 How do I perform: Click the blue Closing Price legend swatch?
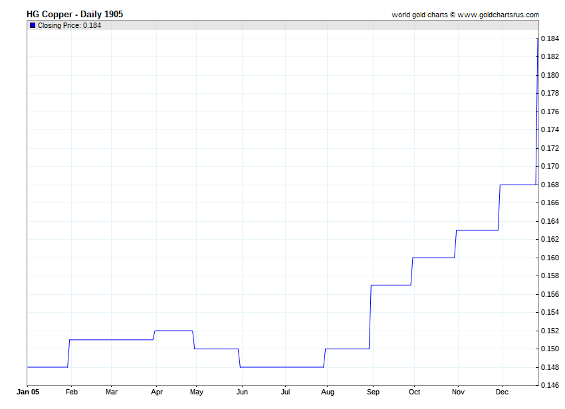click(33, 25)
